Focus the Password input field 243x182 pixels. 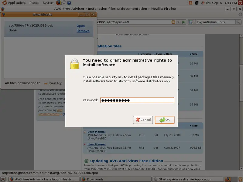(137, 100)
